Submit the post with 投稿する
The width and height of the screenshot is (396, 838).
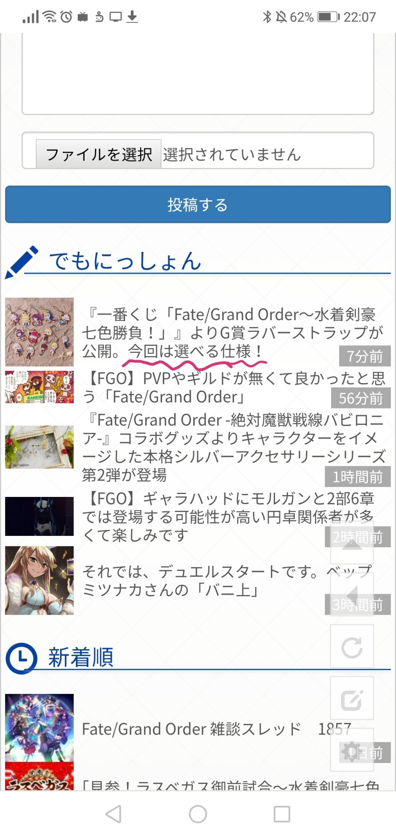click(198, 204)
